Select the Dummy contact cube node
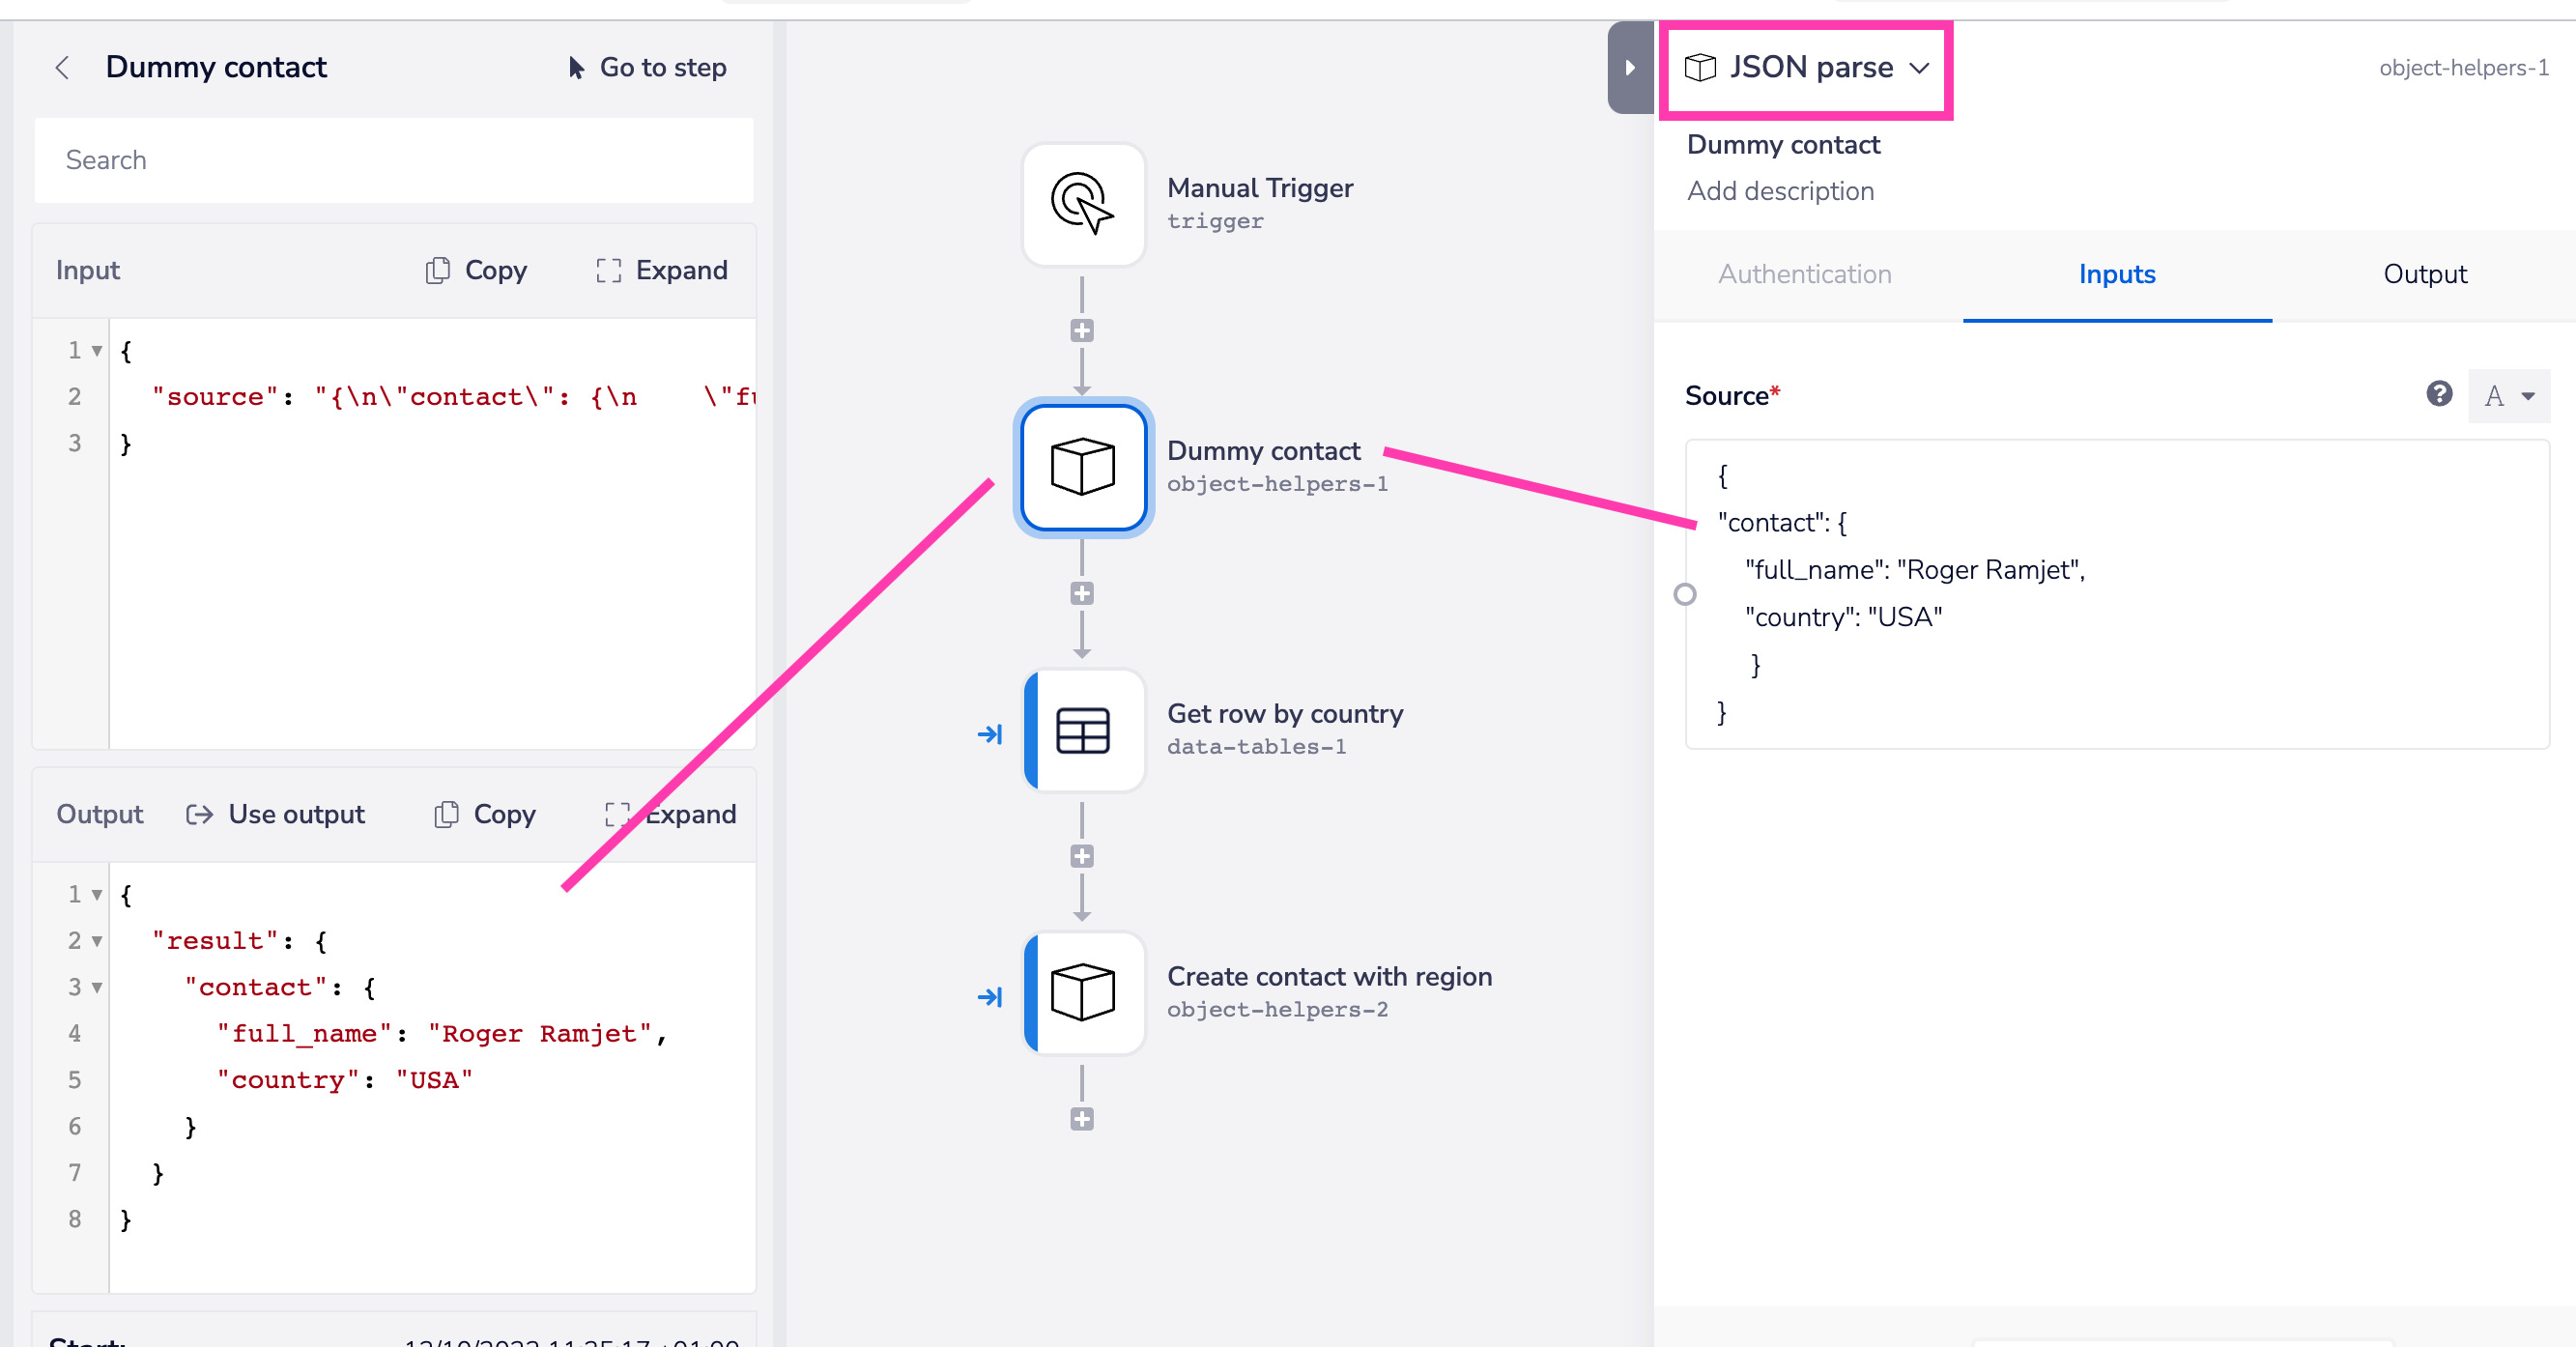Viewport: 2576px width, 1347px height. tap(1083, 467)
